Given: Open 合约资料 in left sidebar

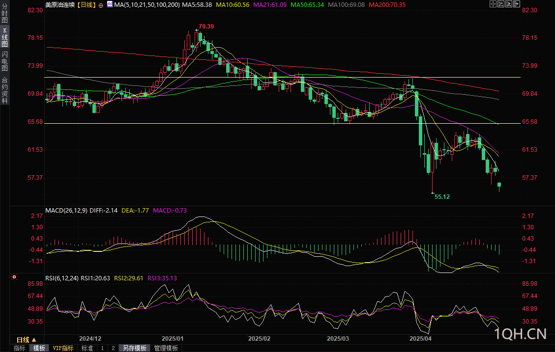Looking at the screenshot, I should 4,90.
